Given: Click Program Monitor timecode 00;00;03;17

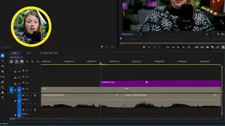Looking at the screenshot, I should pyautogui.click(x=128, y=34).
